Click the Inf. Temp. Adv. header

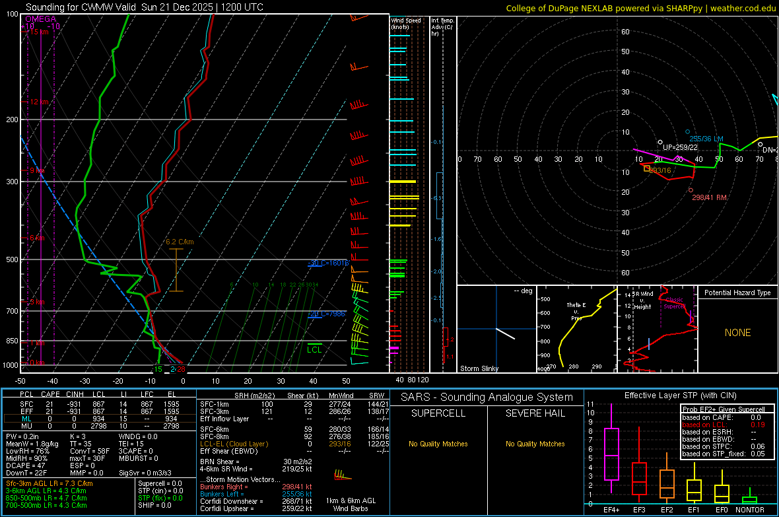[x=442, y=27]
